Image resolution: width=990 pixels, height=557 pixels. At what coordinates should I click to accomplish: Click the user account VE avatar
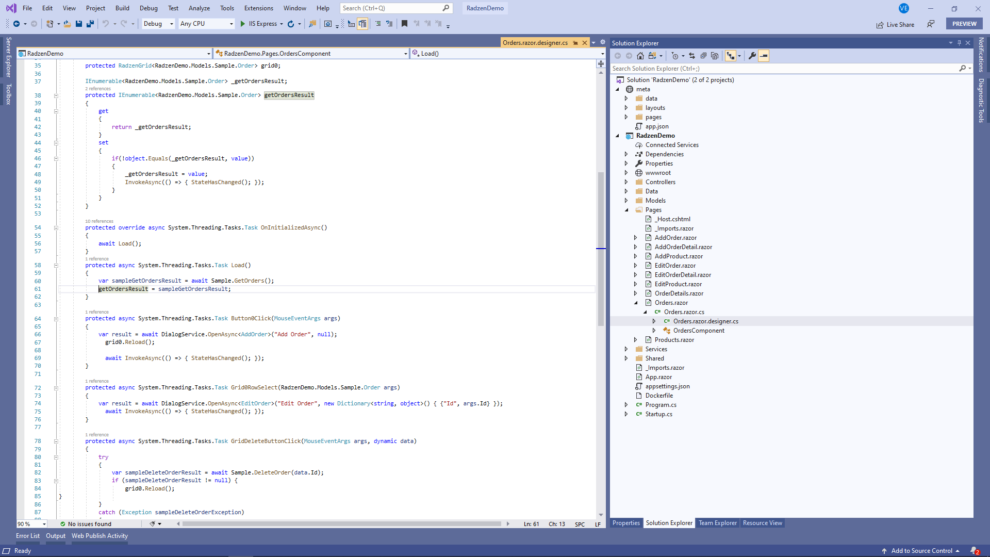click(x=904, y=8)
